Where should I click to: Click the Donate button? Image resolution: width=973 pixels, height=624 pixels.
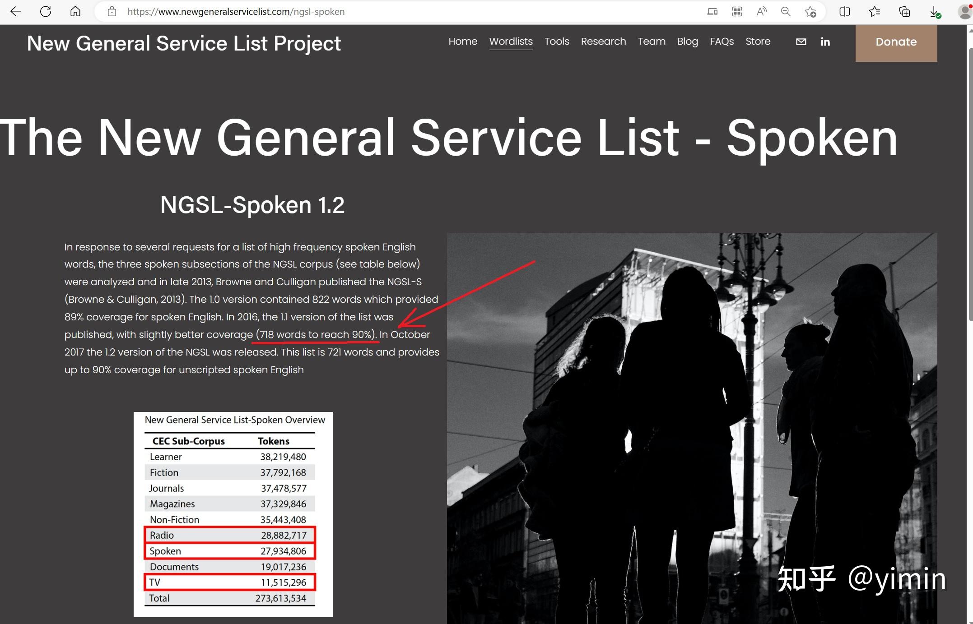[896, 42]
